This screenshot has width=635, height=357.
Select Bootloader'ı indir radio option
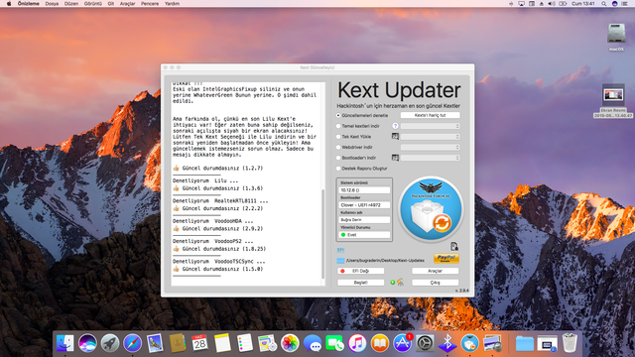(x=338, y=158)
